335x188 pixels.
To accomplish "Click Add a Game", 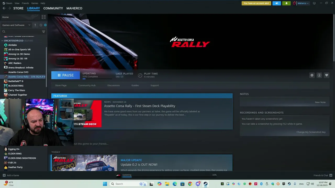I will [x=11, y=175].
